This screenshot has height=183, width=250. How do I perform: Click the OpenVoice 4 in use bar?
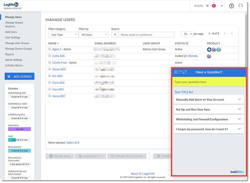(x=19, y=129)
